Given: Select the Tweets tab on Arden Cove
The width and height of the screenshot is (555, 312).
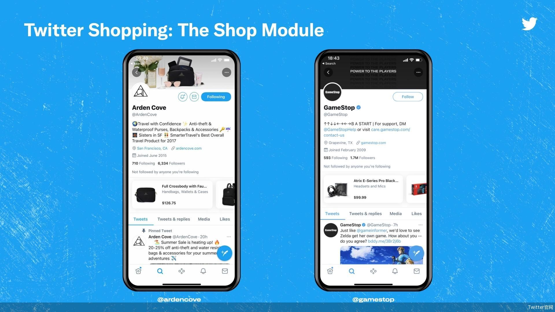Looking at the screenshot, I should click(140, 219).
